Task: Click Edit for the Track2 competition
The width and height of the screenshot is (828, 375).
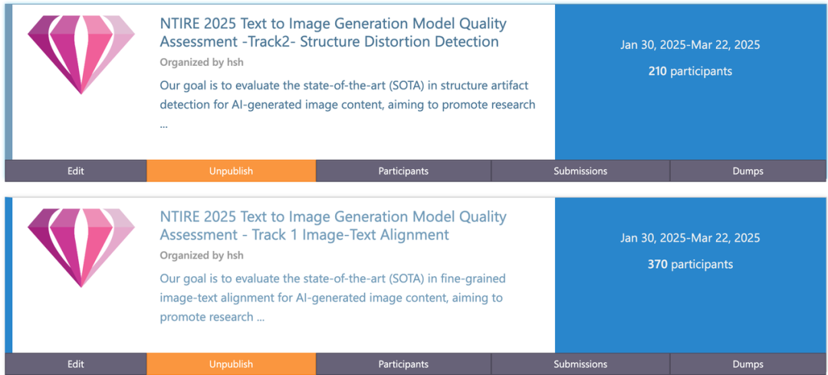Action: click(75, 171)
